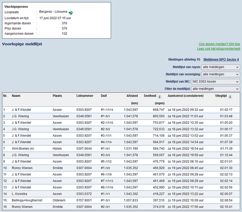Viewport: 242px width, 212px height.
Task: Click lidnummer 0303.0372
Action: click(x=84, y=194)
